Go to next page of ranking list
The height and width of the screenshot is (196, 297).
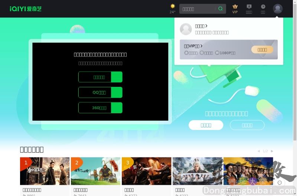coord(272,151)
